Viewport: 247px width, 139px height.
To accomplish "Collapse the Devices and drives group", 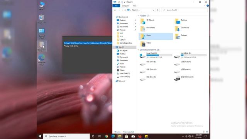I will (x=139, y=50).
